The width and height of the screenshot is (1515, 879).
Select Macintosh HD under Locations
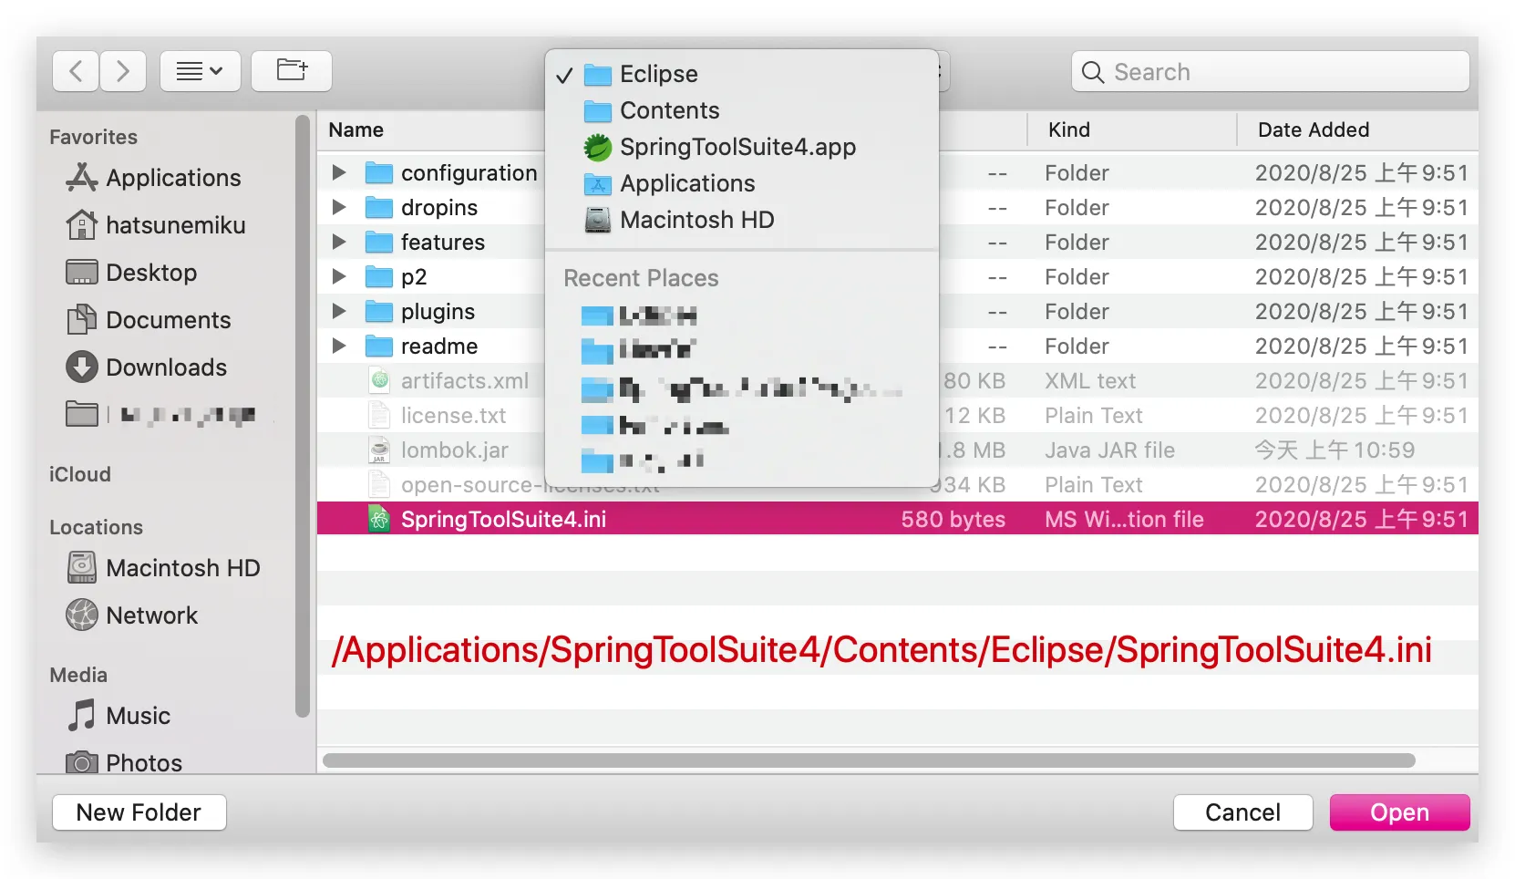point(182,568)
